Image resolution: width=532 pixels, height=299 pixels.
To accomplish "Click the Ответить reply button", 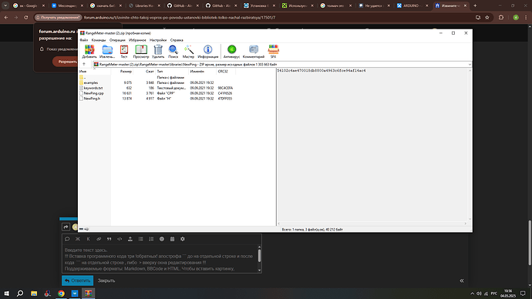I will point(77,281).
